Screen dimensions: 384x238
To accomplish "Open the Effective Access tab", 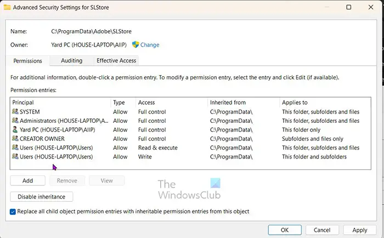I will pos(116,60).
